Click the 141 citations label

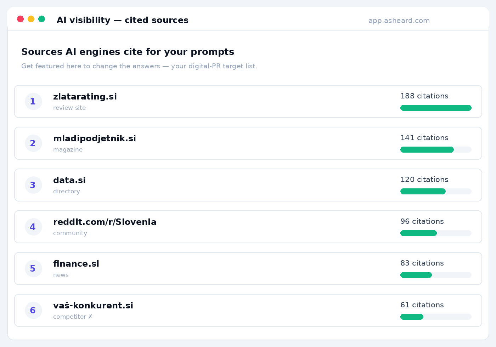coord(424,138)
